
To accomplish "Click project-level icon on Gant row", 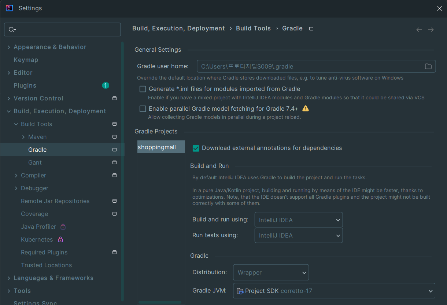I will (114, 162).
